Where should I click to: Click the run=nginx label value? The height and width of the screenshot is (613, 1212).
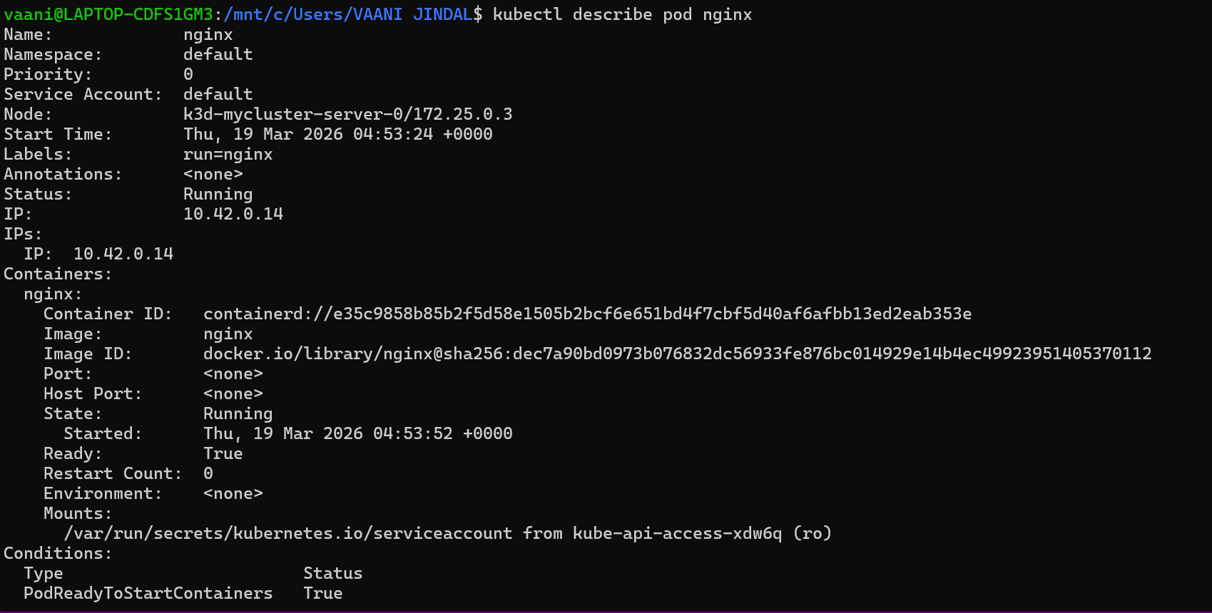(x=228, y=155)
